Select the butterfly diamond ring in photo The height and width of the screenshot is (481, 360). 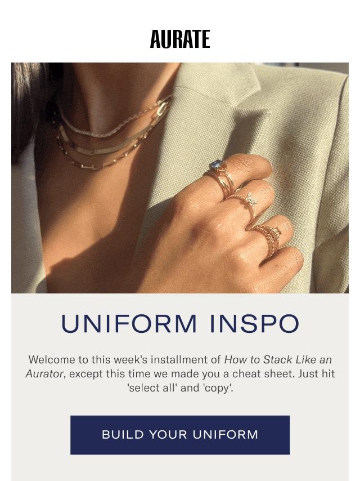coord(246,201)
